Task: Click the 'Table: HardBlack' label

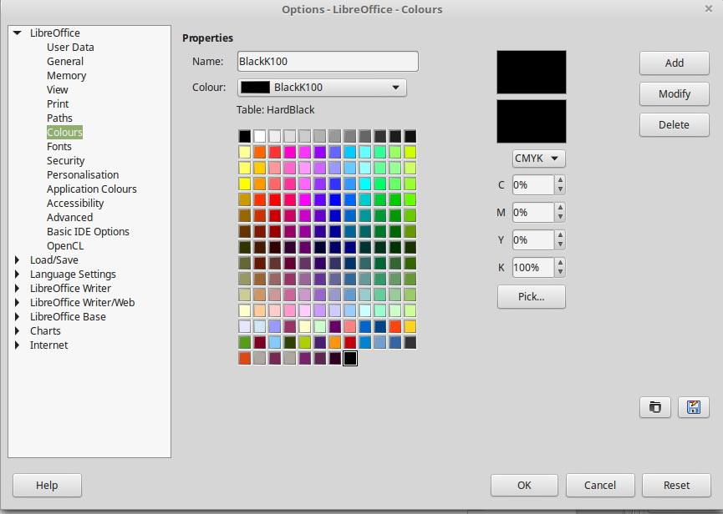Action: click(275, 110)
